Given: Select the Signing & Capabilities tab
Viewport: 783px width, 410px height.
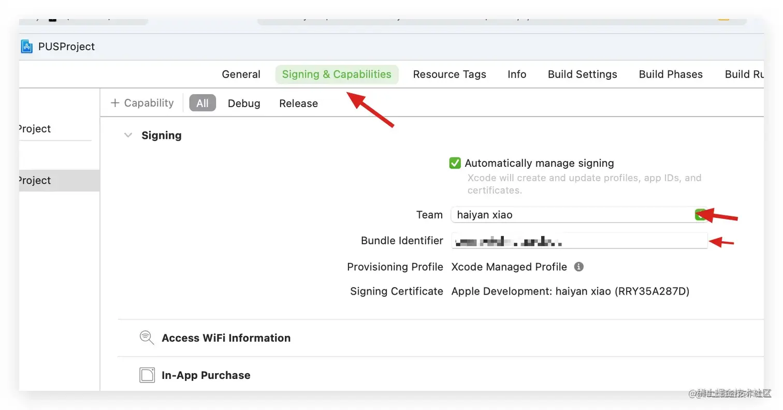Looking at the screenshot, I should click(337, 75).
